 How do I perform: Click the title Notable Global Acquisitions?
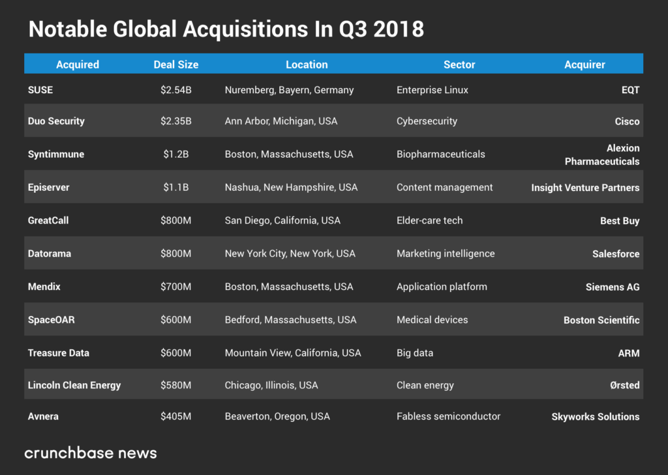coord(226,29)
